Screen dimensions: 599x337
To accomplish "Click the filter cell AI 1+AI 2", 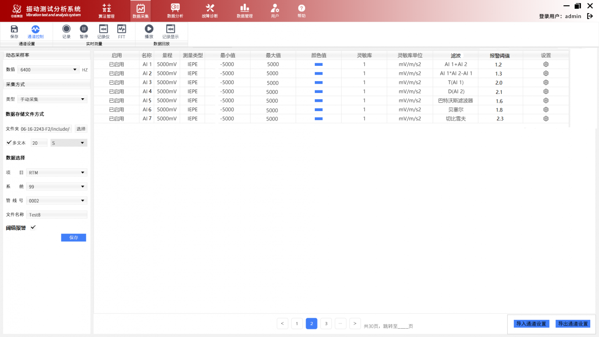I will click(456, 64).
